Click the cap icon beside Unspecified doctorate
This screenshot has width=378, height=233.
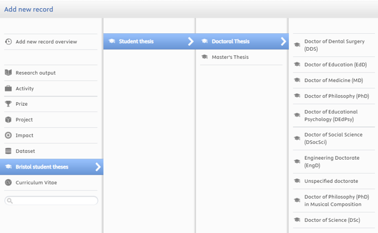[297, 180]
